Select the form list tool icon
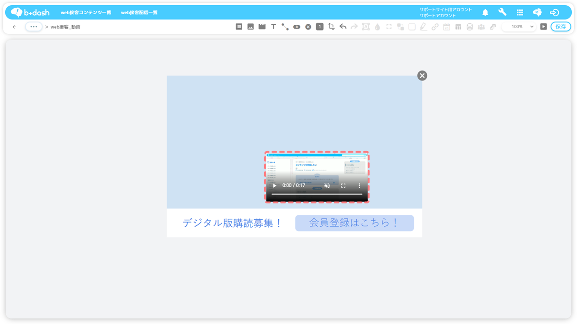This screenshot has width=577, height=324. click(239, 27)
